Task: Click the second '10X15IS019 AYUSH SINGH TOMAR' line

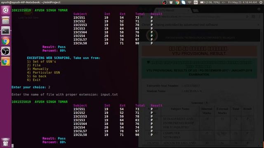Action: [x=40, y=102]
